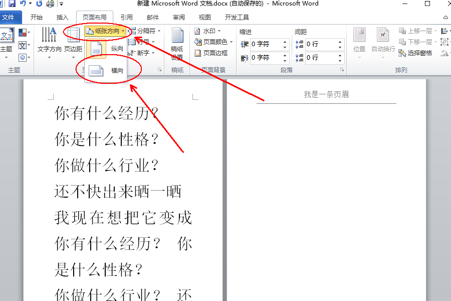Open the 页面颜色 page color menu

(213, 42)
